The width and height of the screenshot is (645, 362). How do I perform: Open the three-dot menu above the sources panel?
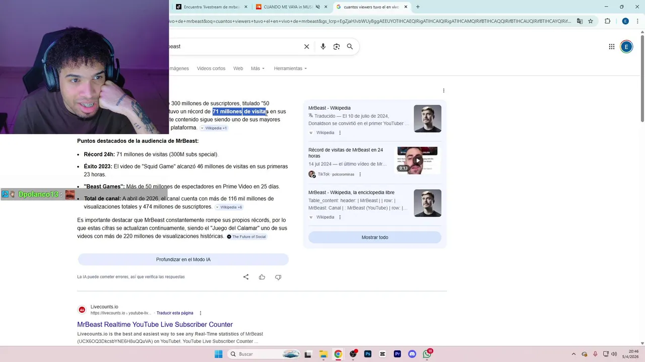pos(443,90)
